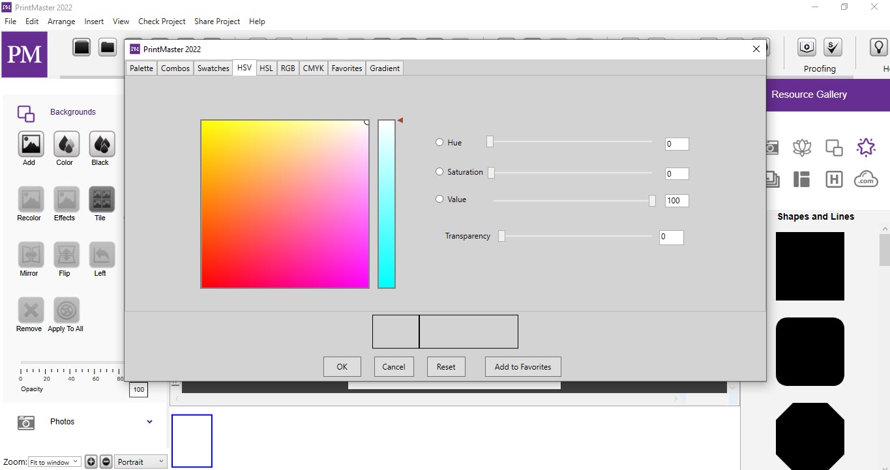Click Add to Favorites button

coord(523,366)
